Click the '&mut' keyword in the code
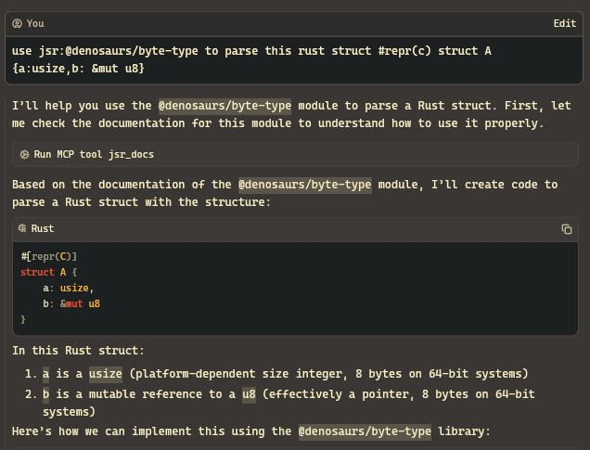 pos(71,303)
